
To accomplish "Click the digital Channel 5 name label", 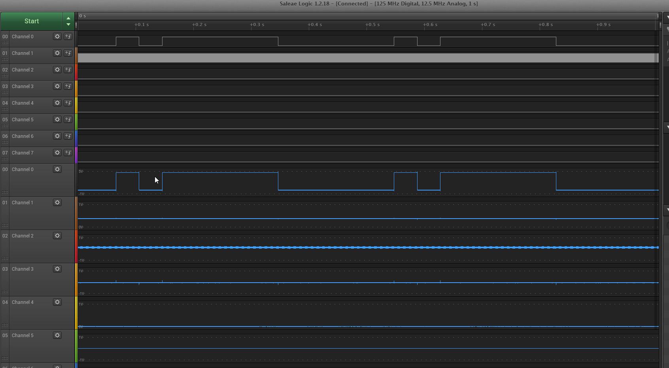I will 23,119.
